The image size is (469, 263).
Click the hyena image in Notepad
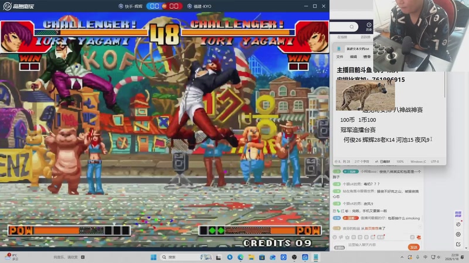(x=365, y=95)
